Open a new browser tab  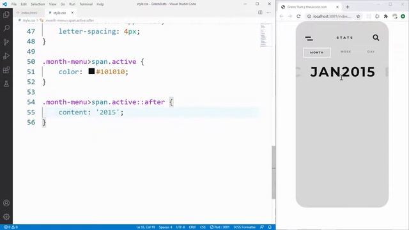(348, 7)
